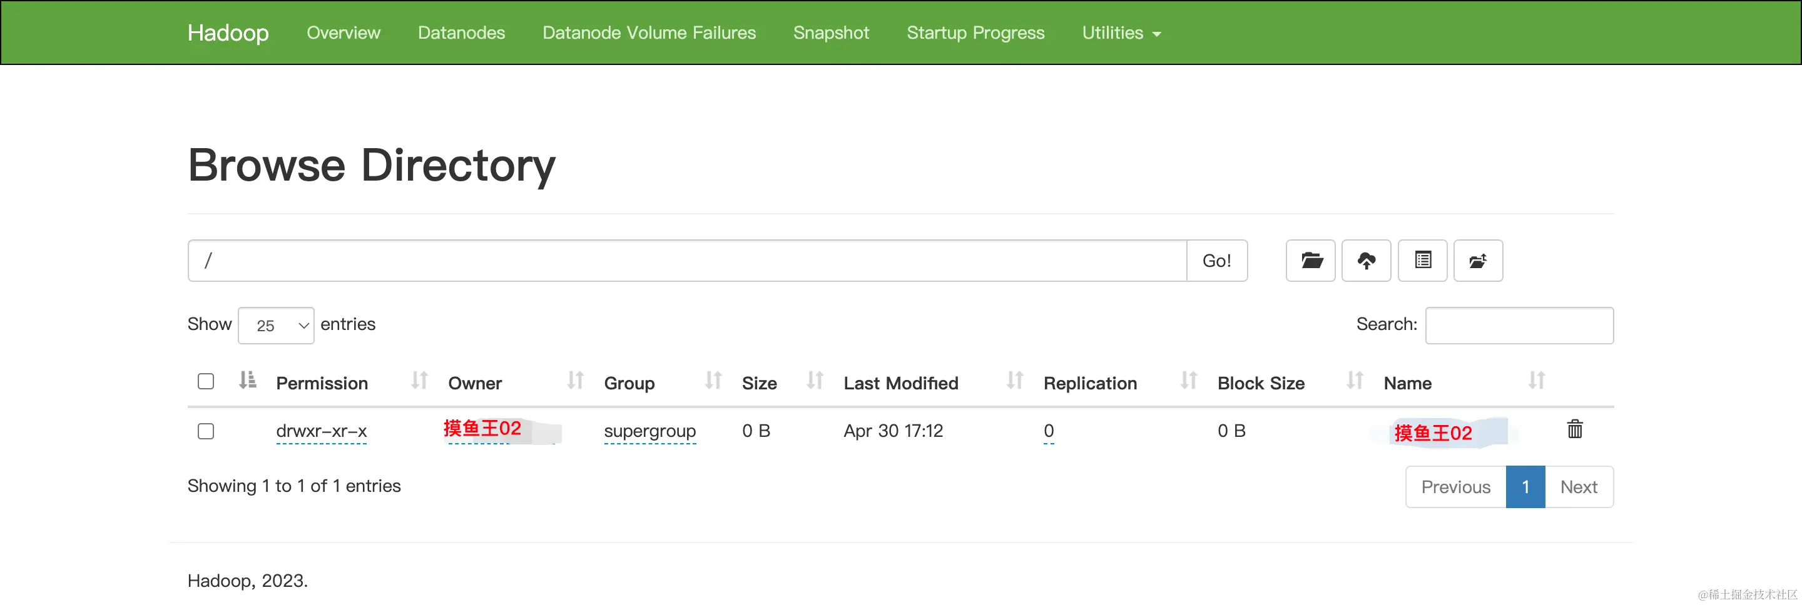Toggle the select-all header checkbox
Viewport: 1802px width, 605px height.
206,381
